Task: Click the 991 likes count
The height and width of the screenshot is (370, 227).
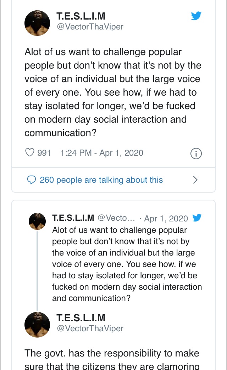Action: click(x=44, y=153)
